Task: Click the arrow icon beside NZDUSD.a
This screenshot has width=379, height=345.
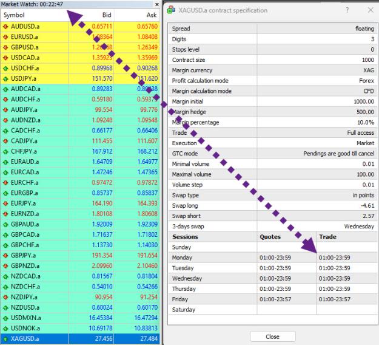Action: coord(5,307)
